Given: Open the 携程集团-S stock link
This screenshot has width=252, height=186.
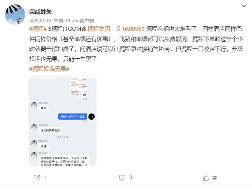Looking at the screenshot, I should (104, 29).
